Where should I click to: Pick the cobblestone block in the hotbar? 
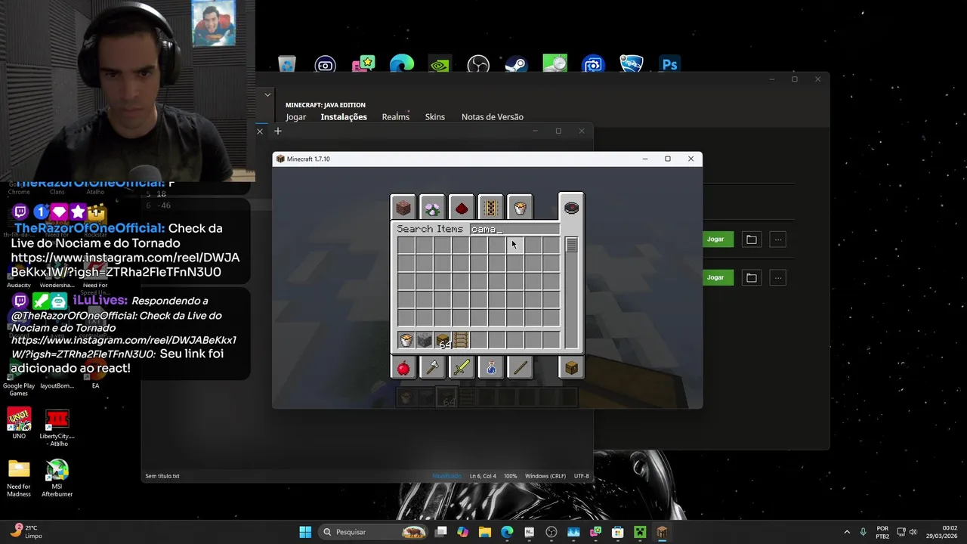click(x=425, y=340)
